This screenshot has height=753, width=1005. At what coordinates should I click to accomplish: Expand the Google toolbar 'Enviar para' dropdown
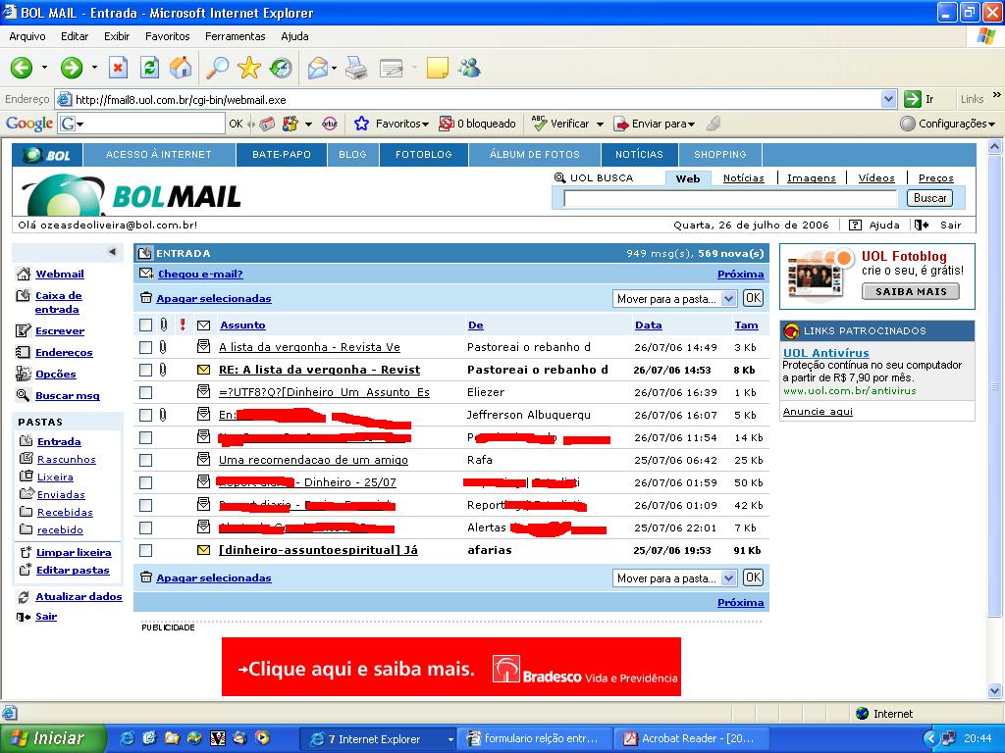(x=692, y=125)
